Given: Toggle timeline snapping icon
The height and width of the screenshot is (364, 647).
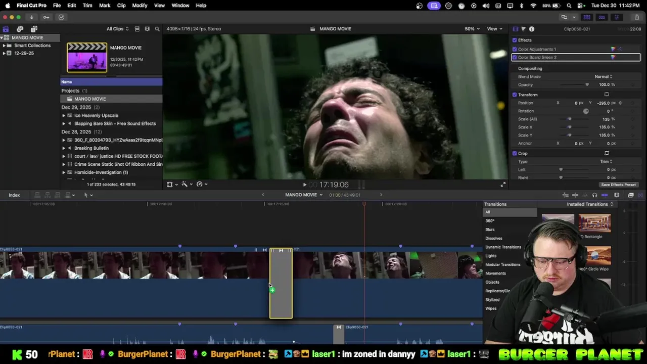Looking at the screenshot, I should (605, 195).
